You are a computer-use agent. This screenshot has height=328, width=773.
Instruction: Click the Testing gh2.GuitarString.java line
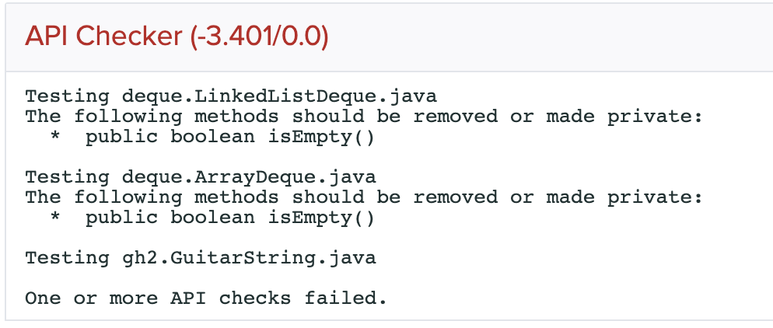tap(201, 258)
